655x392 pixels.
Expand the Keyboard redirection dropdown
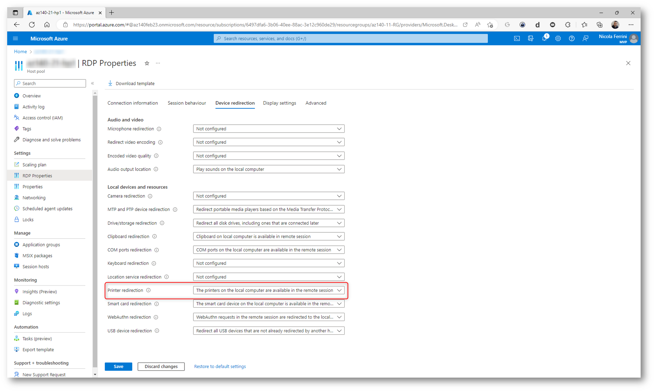pos(269,263)
